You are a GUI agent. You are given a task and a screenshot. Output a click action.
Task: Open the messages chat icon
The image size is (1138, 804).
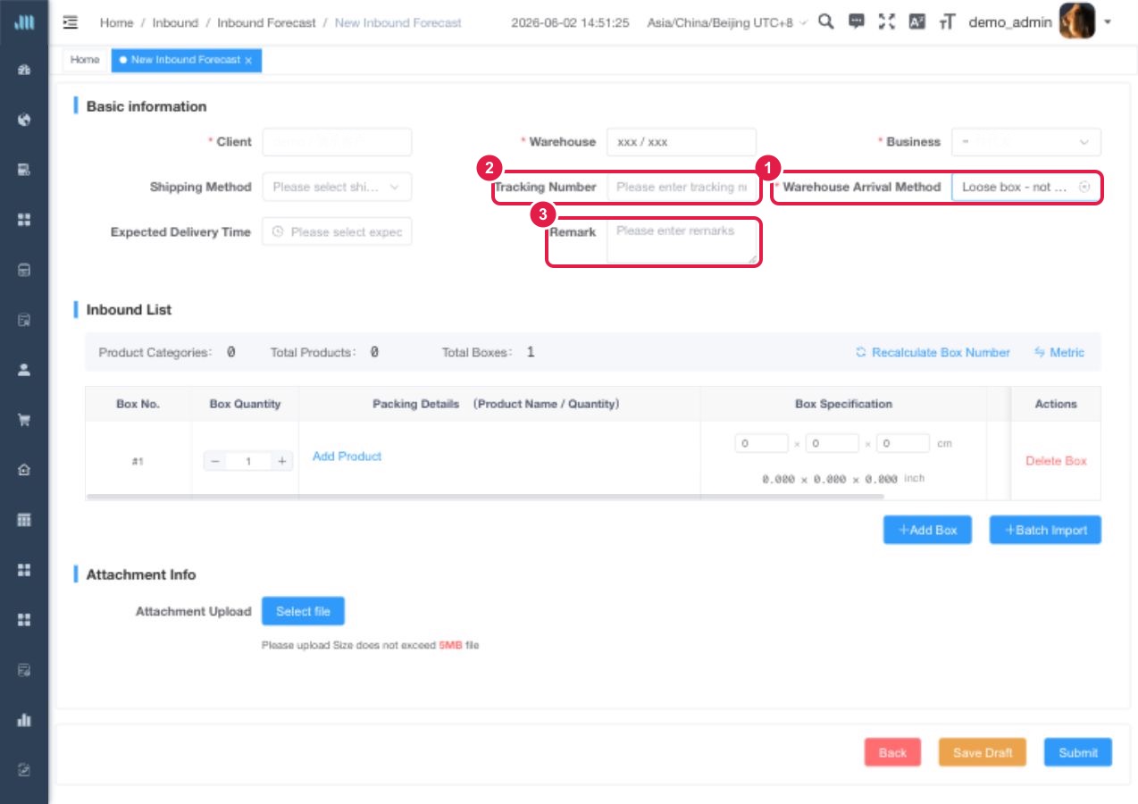pos(857,22)
